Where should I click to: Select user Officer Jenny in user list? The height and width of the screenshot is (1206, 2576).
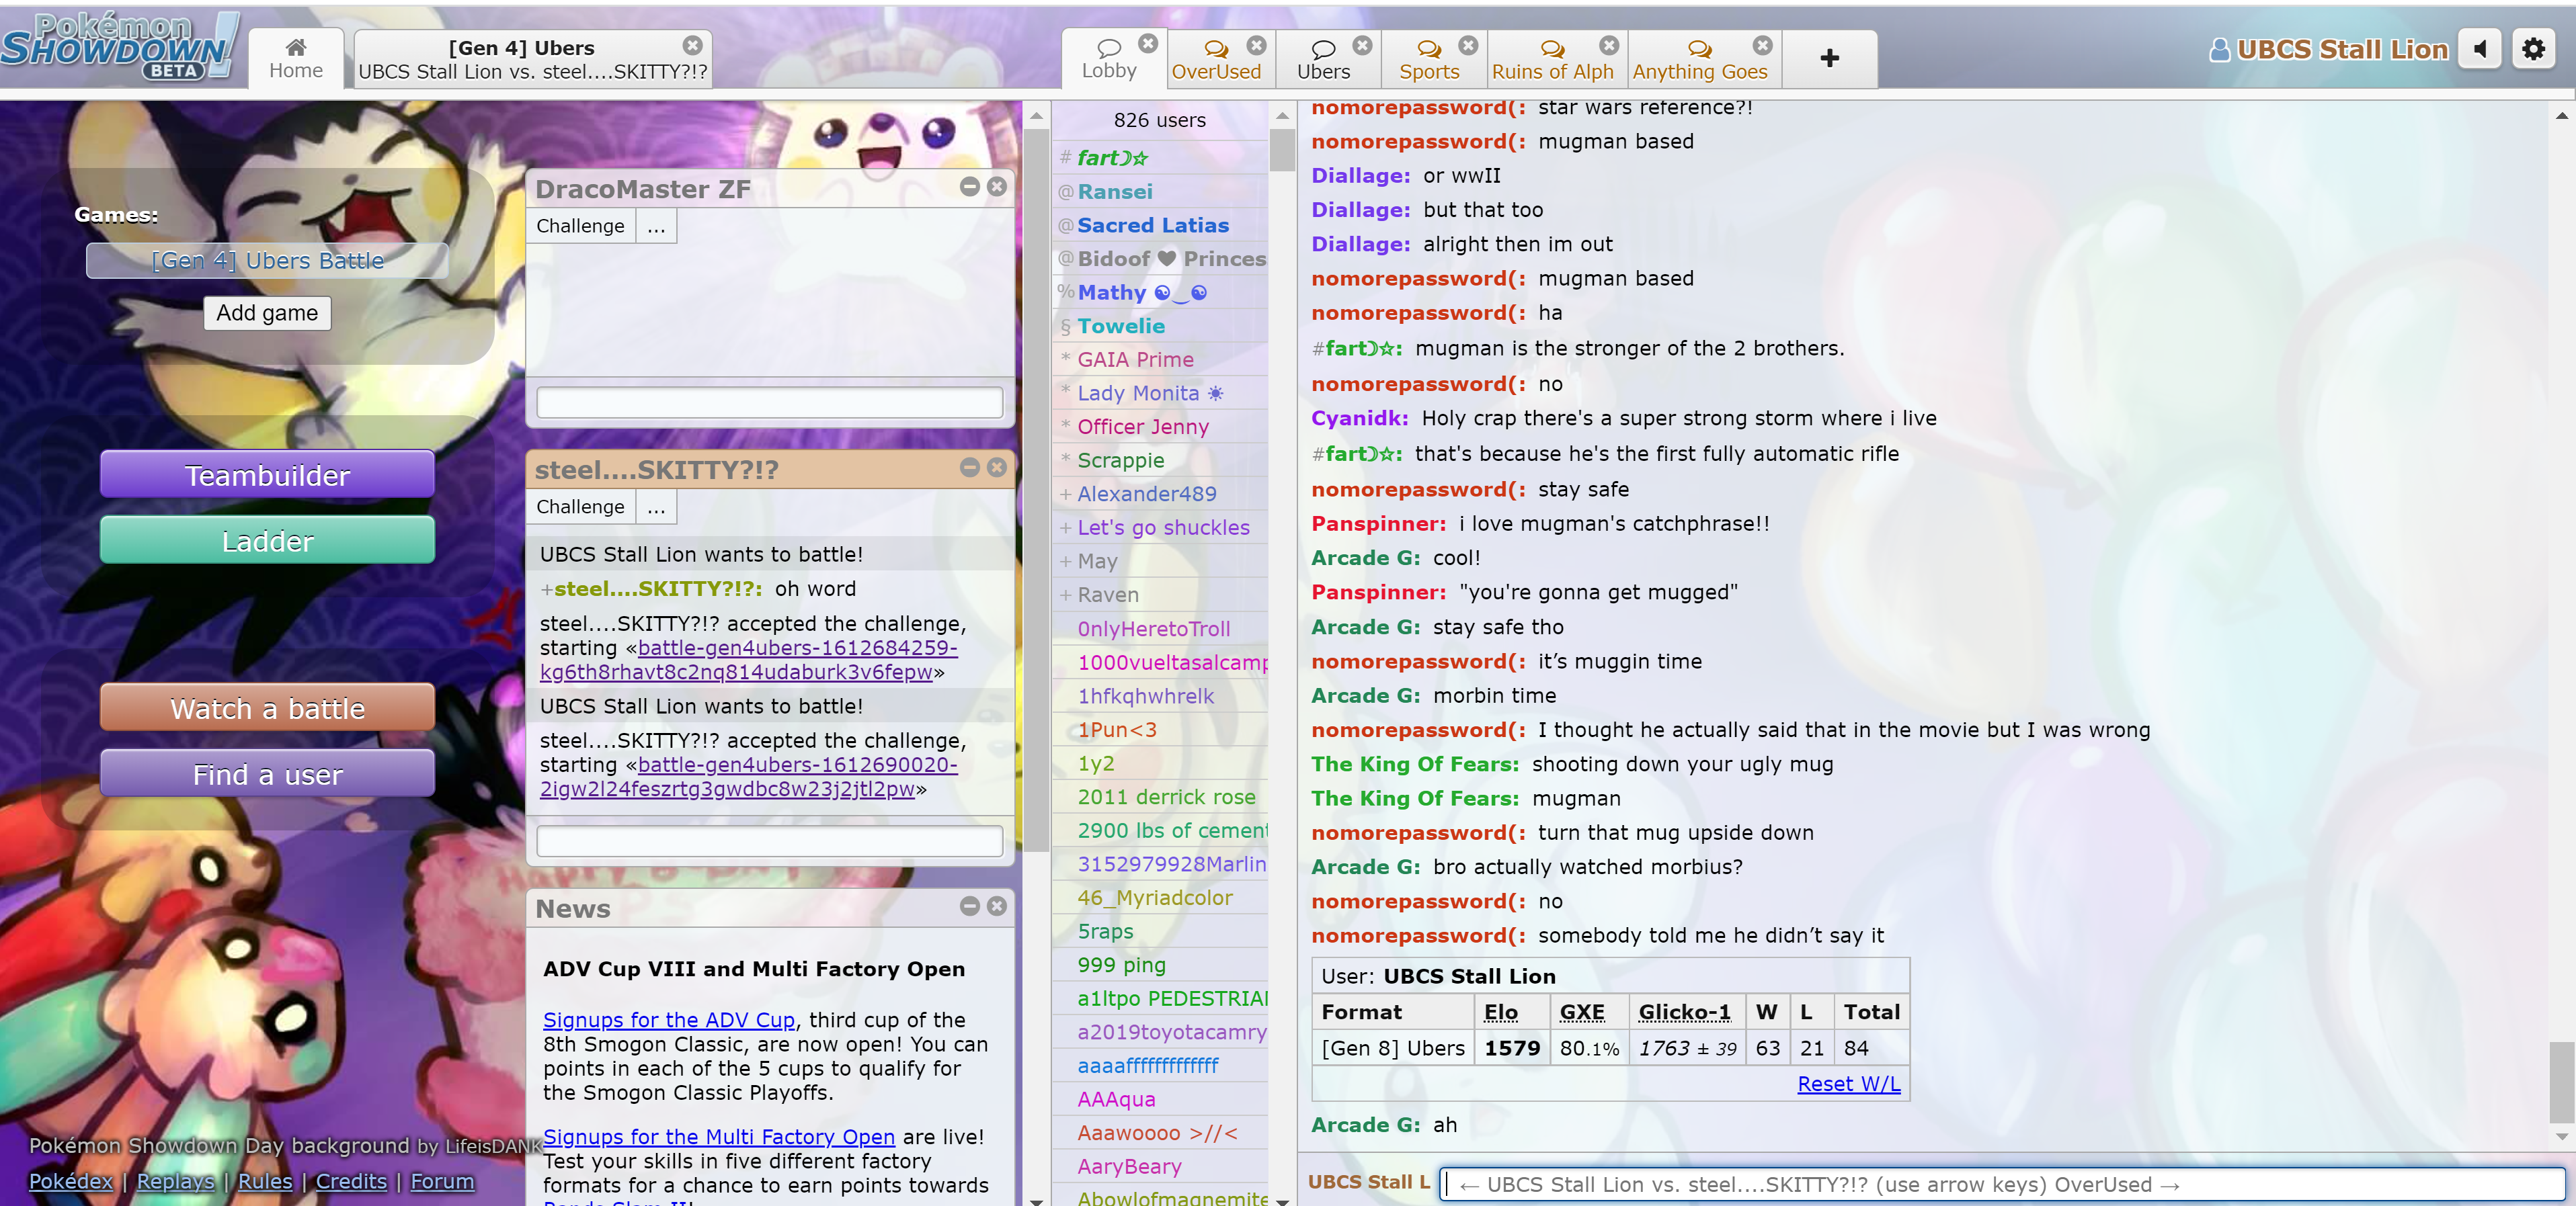(x=1160, y=427)
